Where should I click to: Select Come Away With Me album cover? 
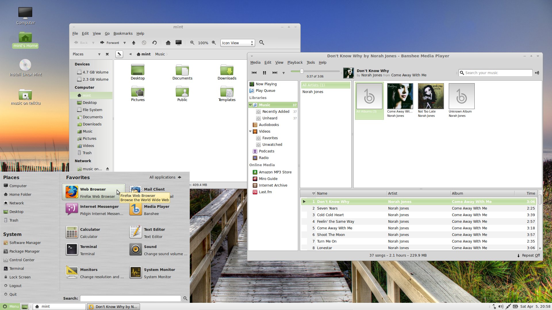click(400, 96)
